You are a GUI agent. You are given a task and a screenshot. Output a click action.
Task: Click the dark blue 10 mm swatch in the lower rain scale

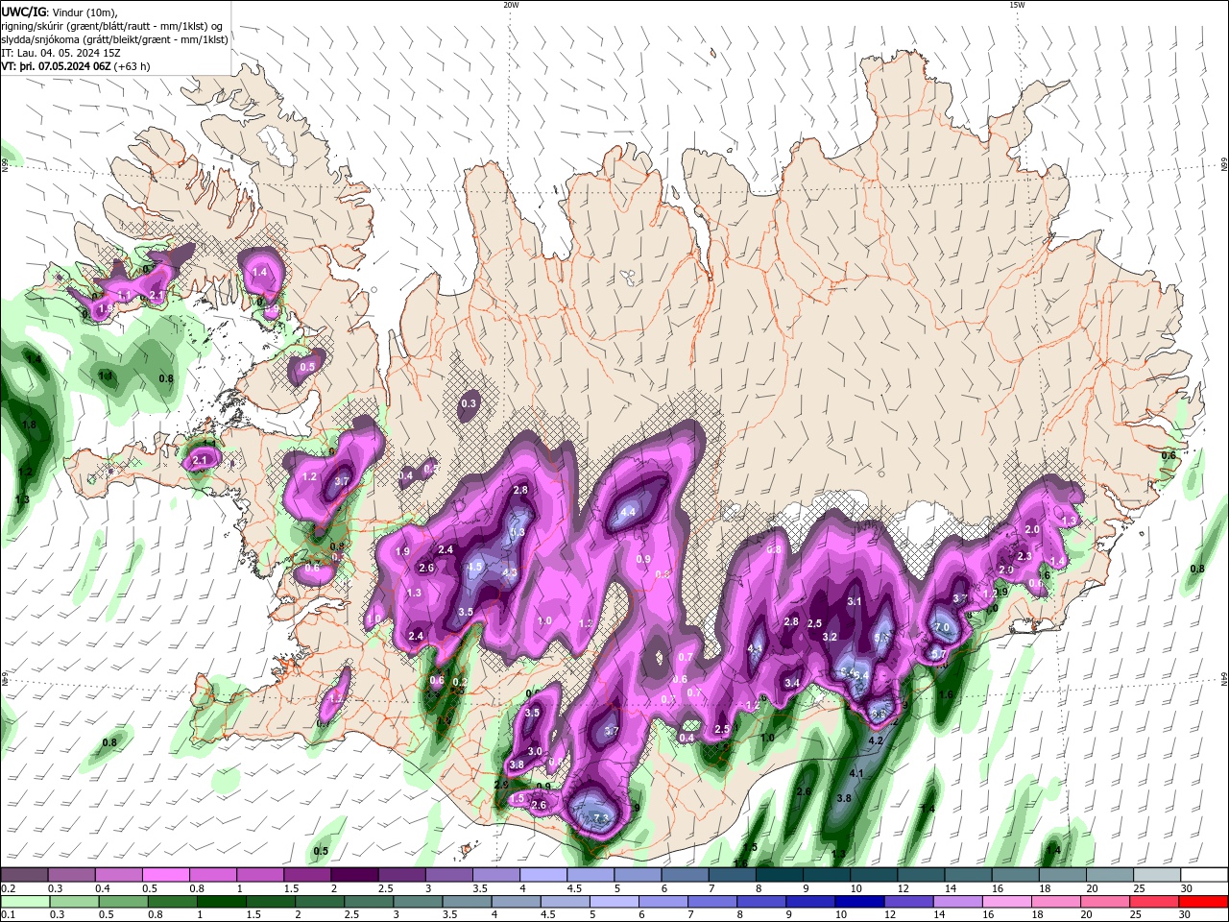[x=860, y=902]
